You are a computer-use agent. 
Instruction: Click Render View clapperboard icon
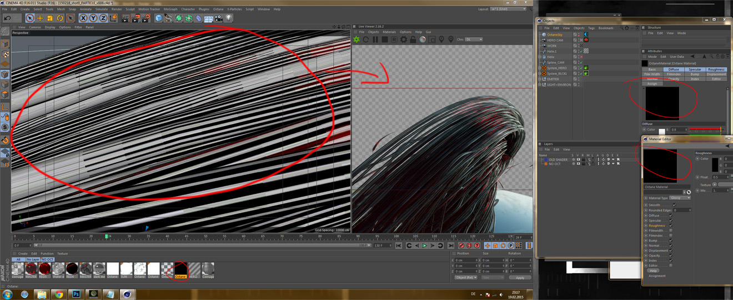tap(125, 18)
